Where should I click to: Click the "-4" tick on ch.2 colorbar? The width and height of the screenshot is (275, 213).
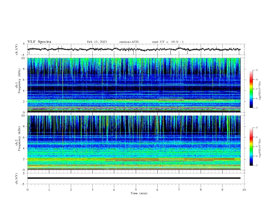[256, 137]
